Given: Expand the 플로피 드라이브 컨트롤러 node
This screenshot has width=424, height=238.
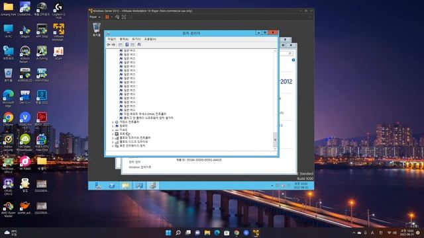Looking at the screenshot, I should pos(113,138).
